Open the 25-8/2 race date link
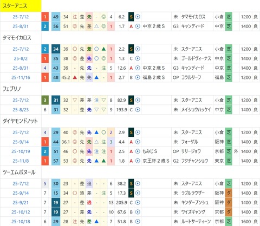The image size is (260, 226). (21, 58)
